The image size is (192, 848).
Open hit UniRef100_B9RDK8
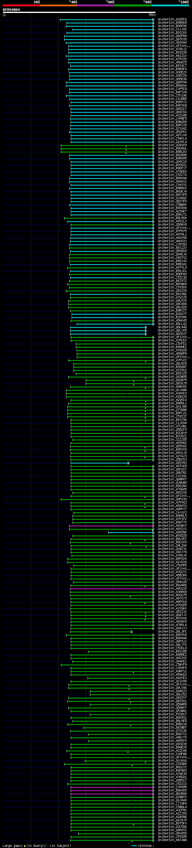(172, 23)
